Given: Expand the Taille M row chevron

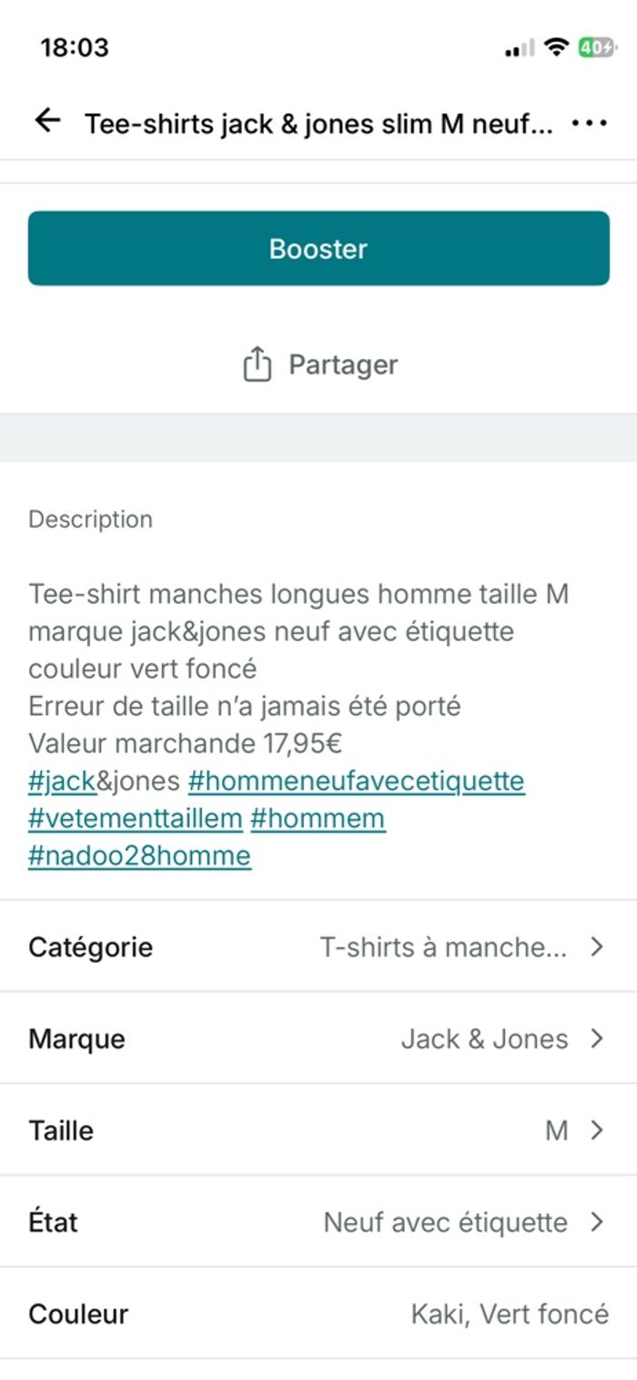Looking at the screenshot, I should 597,1130.
